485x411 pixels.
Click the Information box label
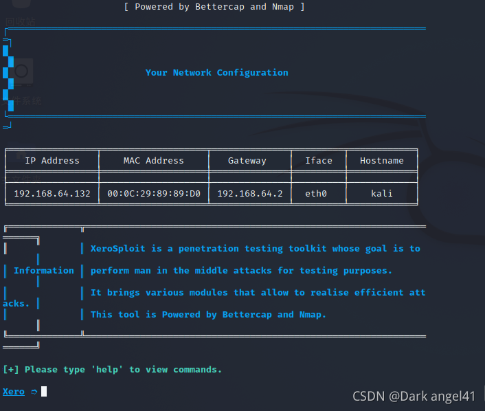pos(44,271)
